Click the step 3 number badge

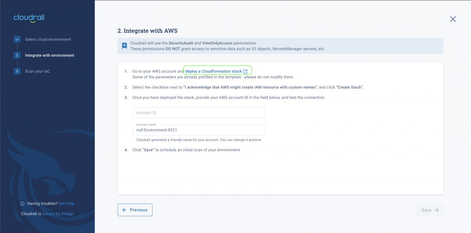coord(17,71)
